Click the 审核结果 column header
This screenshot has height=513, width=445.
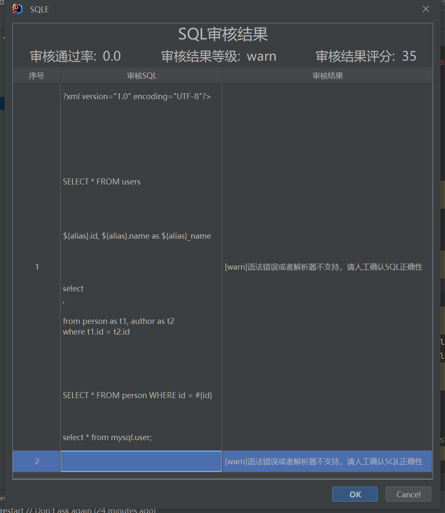coord(327,75)
